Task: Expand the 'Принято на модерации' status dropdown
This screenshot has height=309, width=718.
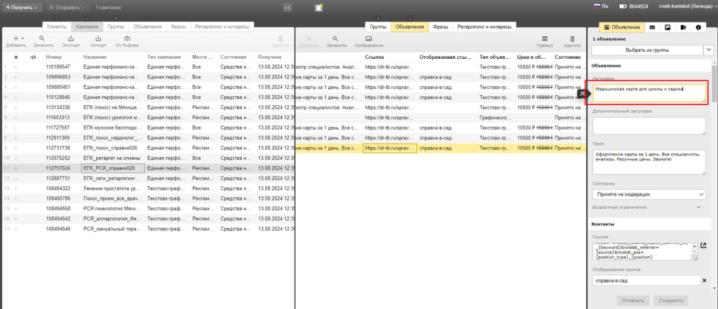Action: click(649, 194)
